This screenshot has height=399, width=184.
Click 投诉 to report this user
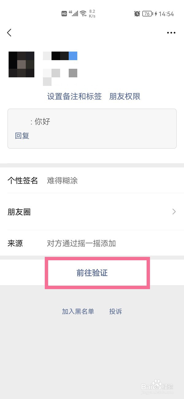point(116,312)
